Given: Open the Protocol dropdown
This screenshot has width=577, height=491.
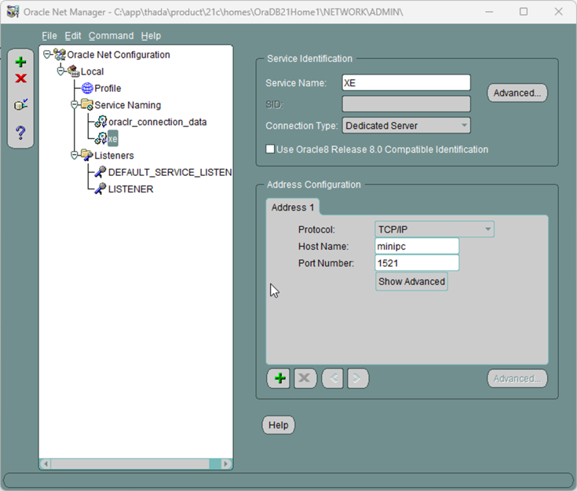Looking at the screenshot, I should 434,229.
